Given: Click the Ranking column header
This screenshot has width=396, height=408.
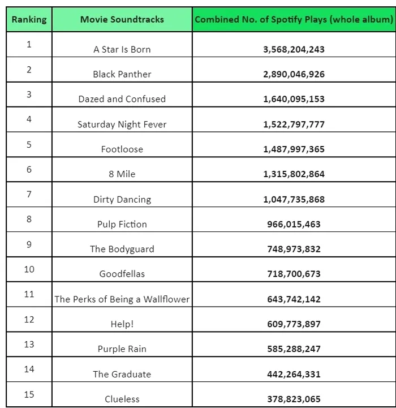Looking at the screenshot, I should click(x=29, y=19).
